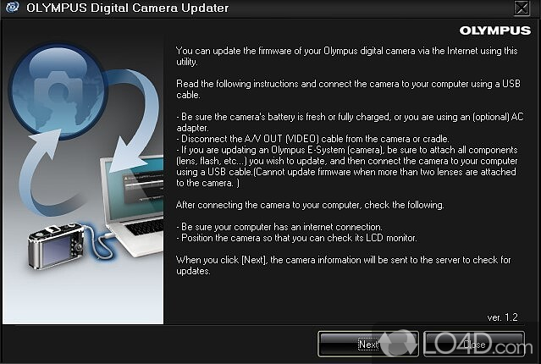Screen dimensions: 541x364
Task: Click the paragraph mentioning [Next] and server
Action: (344, 265)
